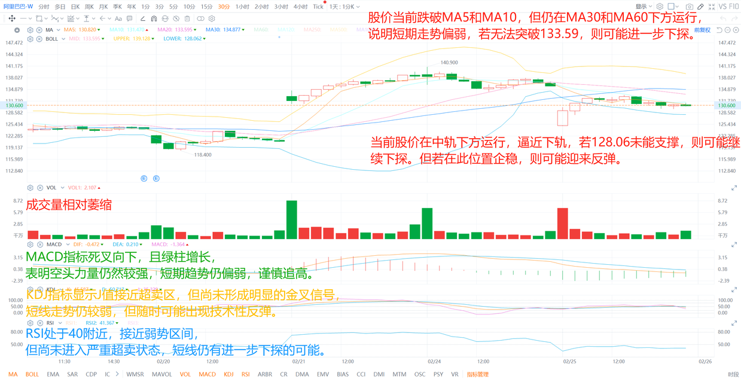
Task: Toggle the MA30 line value
Action: click(224, 30)
